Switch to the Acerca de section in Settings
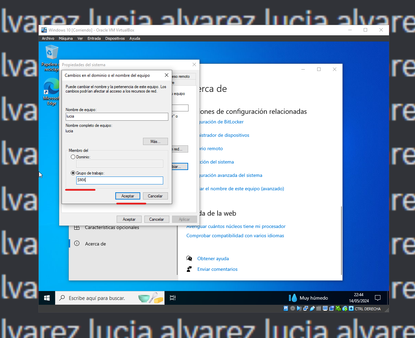This screenshot has width=415, height=338. tap(96, 244)
